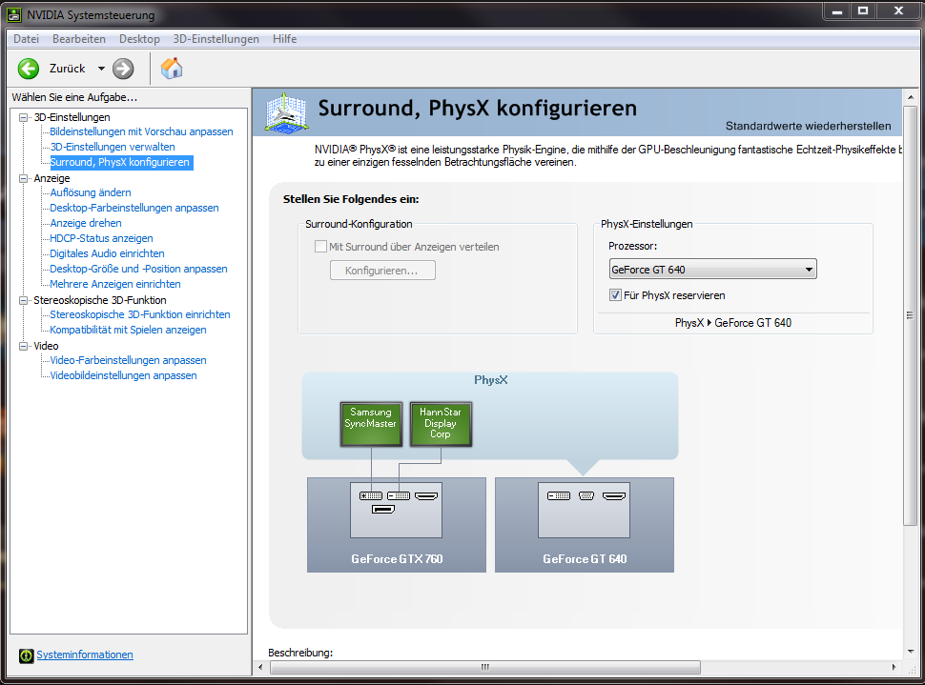Click the grey Forward arrow icon
Viewport: 925px width, 685px height.
(123, 69)
